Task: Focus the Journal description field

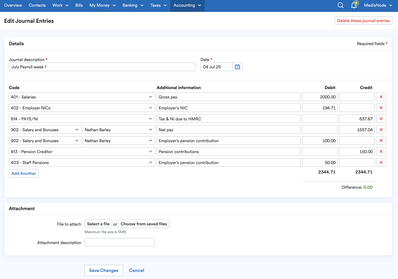Action: (102, 67)
